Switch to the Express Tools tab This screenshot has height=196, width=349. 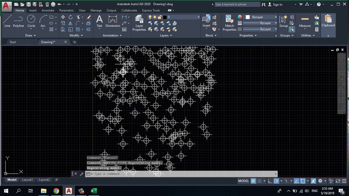151,10
